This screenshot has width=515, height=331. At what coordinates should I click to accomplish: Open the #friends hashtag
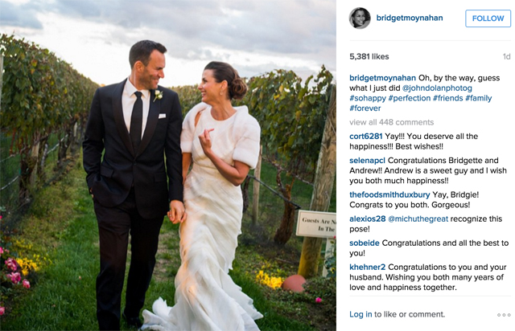pos(447,98)
